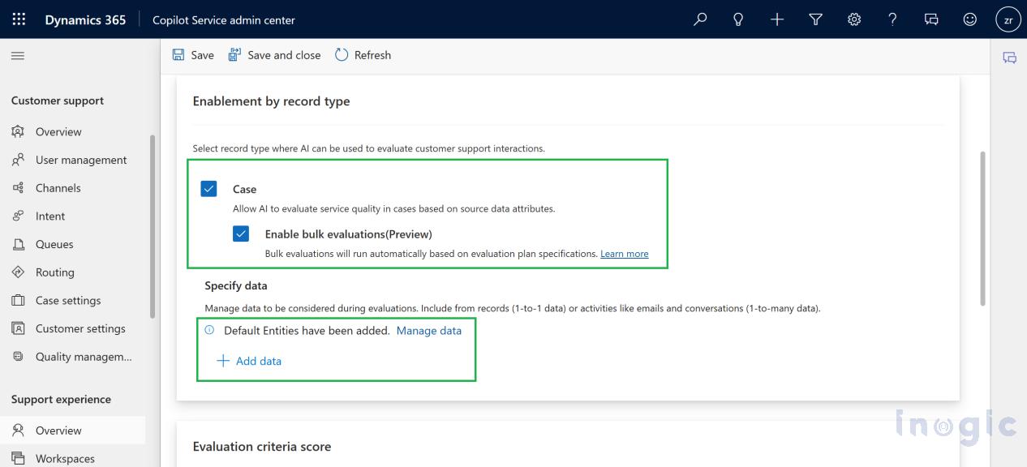The width and height of the screenshot is (1027, 467).
Task: Open the Manage data link
Action: point(428,331)
